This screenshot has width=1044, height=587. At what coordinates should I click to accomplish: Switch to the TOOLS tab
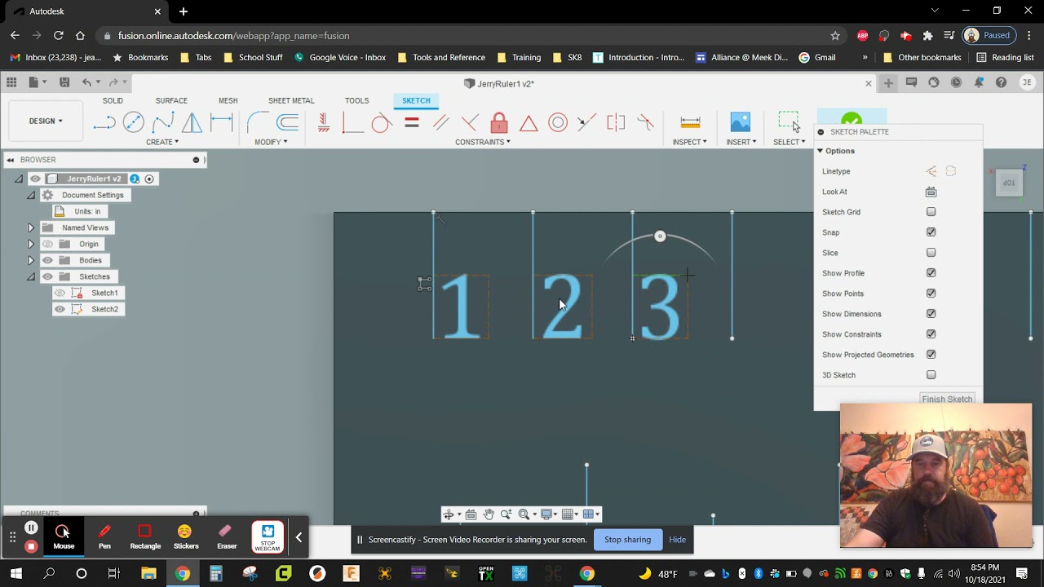tap(356, 100)
